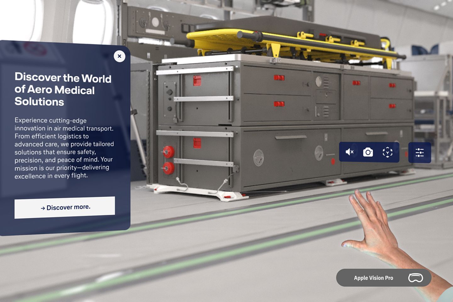Image resolution: width=453 pixels, height=302 pixels.
Task: Enable 3D move mode for the model
Action: pyautogui.click(x=388, y=152)
